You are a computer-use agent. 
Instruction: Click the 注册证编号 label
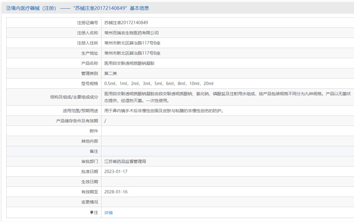(x=87, y=23)
